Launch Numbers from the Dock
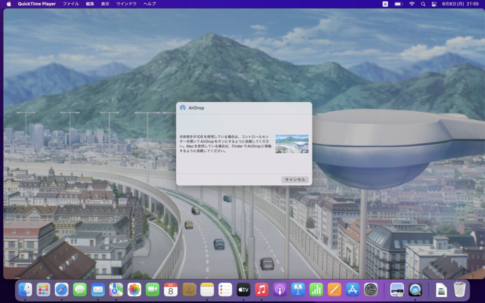The height and width of the screenshot is (303, 485). tap(316, 290)
